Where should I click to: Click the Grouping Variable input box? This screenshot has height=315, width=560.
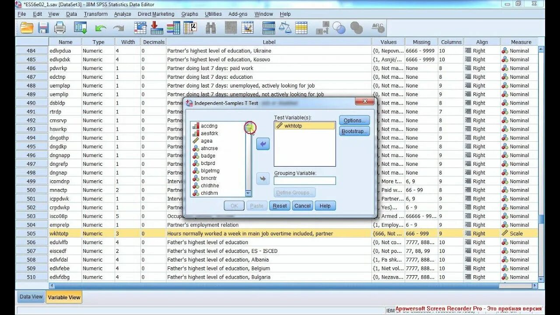tap(305, 181)
